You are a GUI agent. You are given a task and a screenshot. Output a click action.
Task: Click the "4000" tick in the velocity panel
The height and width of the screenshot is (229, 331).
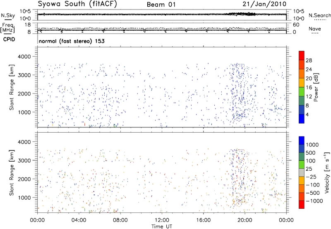24,142
